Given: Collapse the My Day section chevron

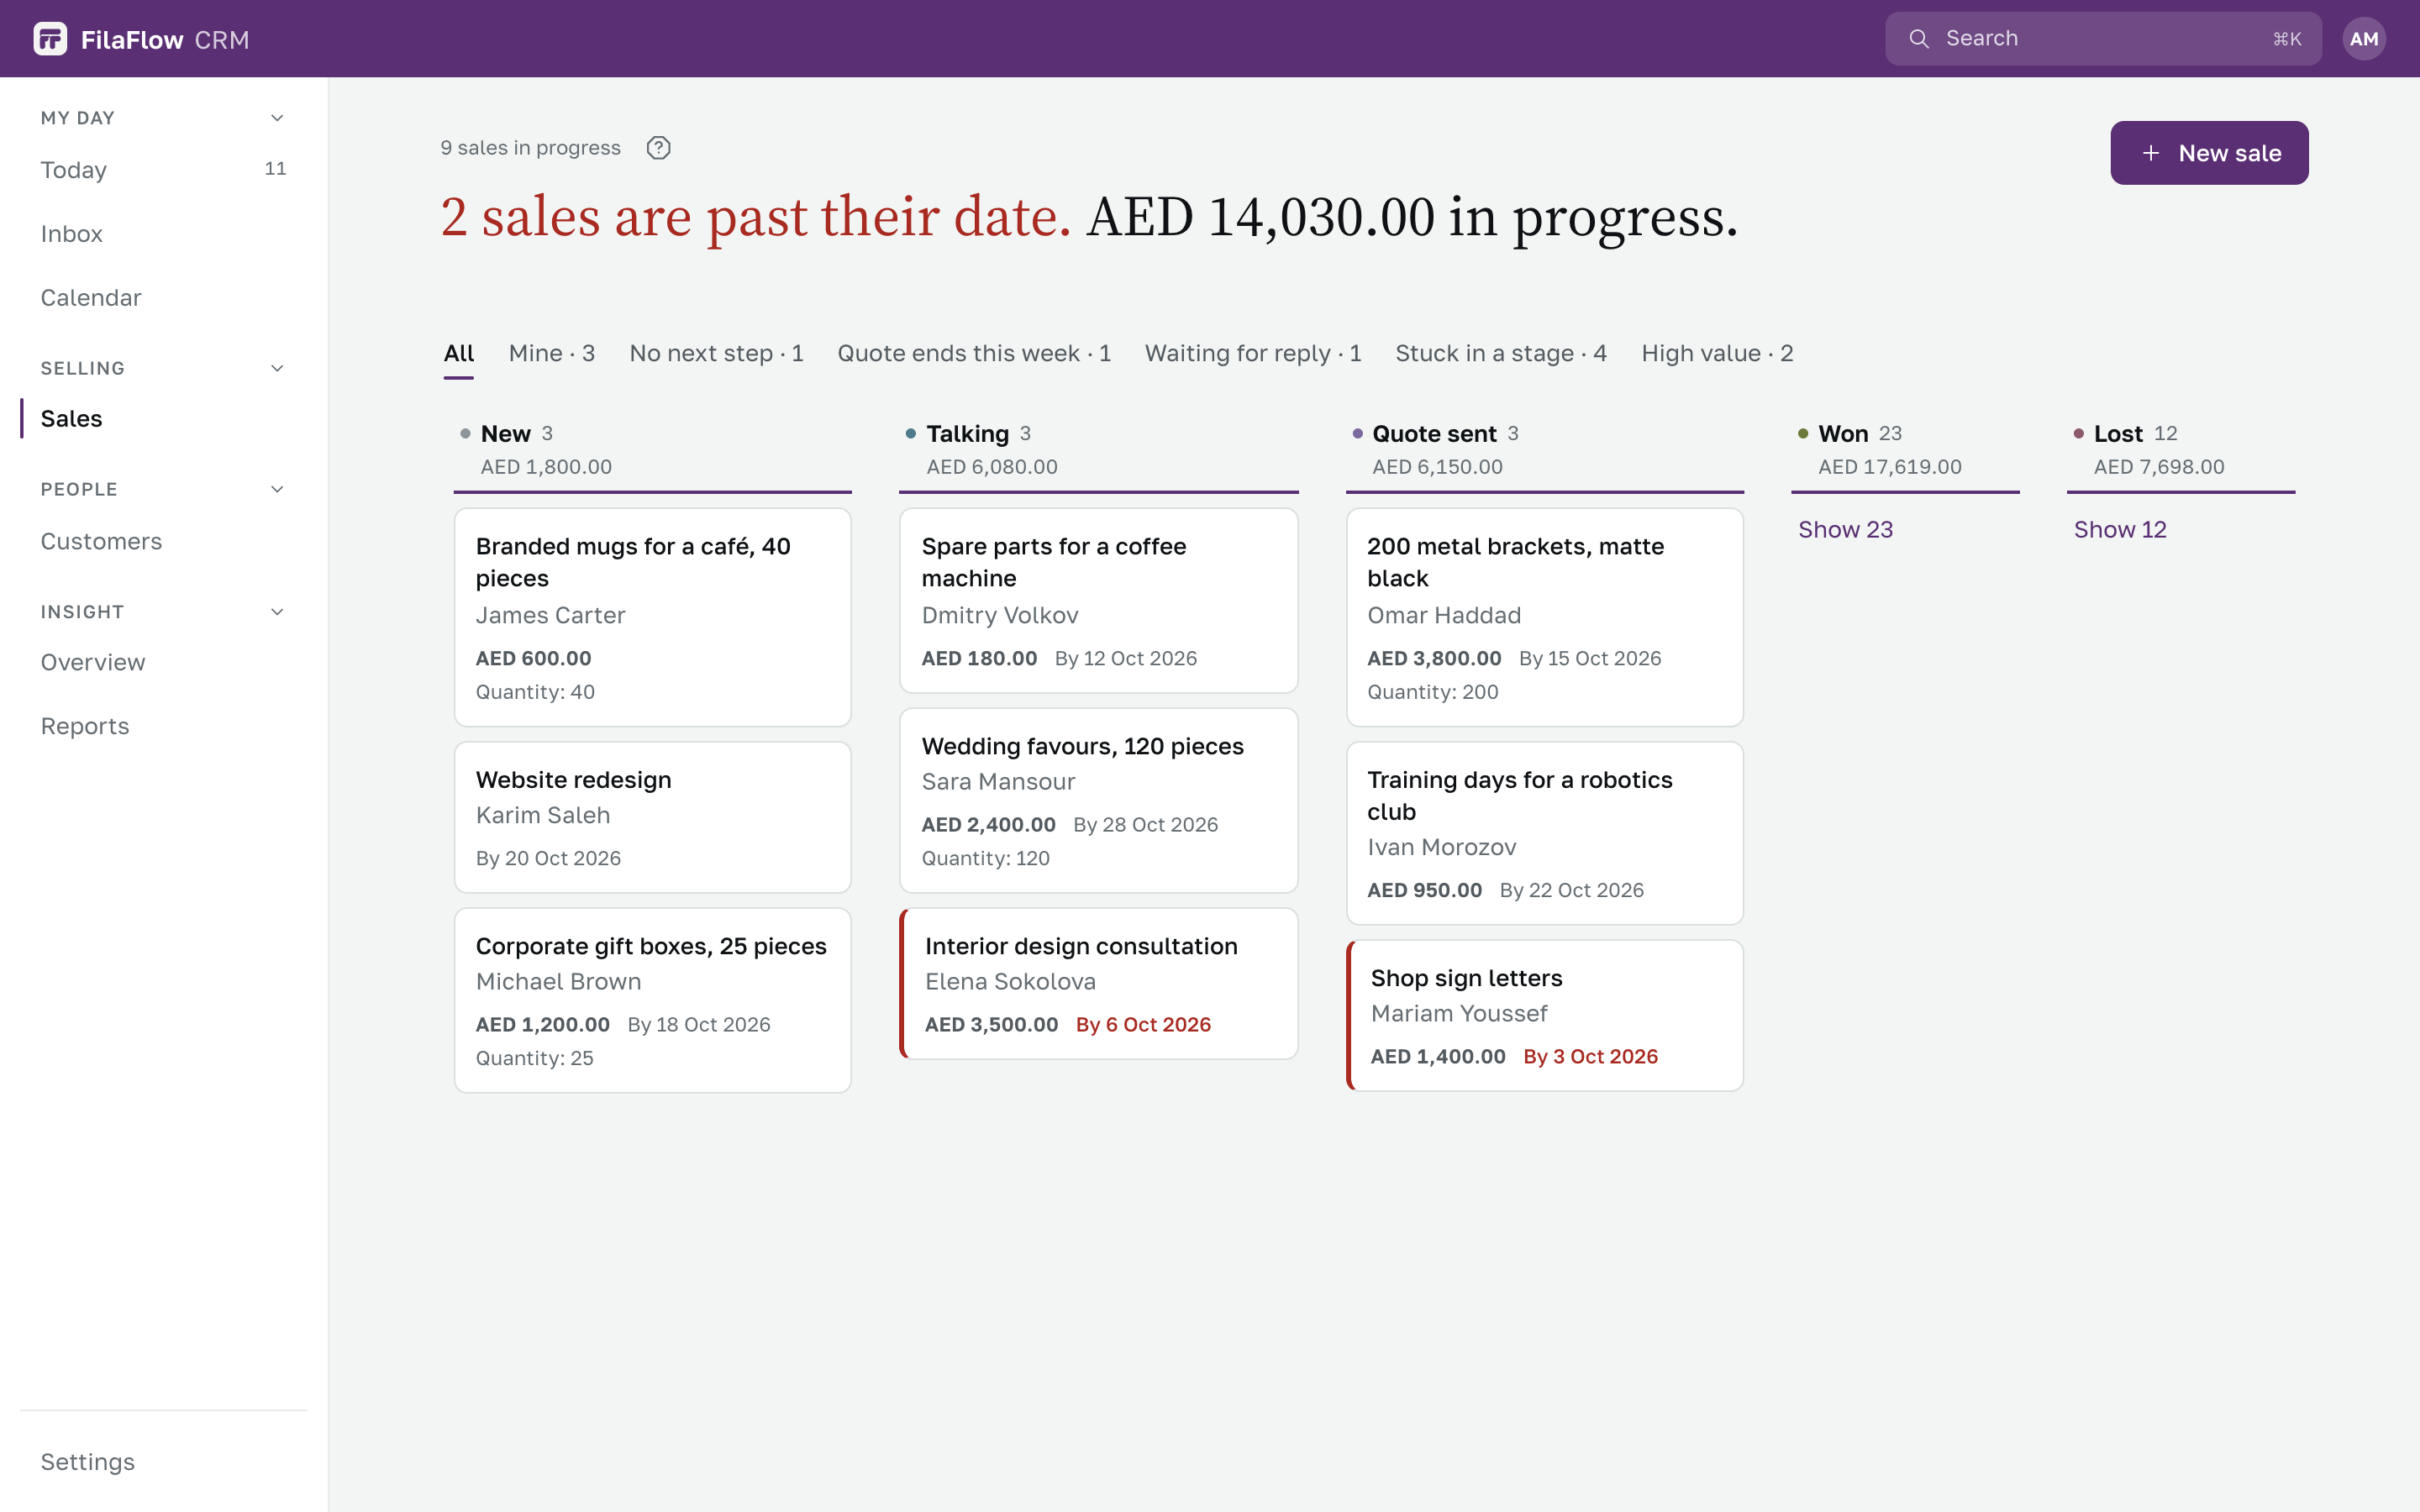Looking at the screenshot, I should point(277,118).
